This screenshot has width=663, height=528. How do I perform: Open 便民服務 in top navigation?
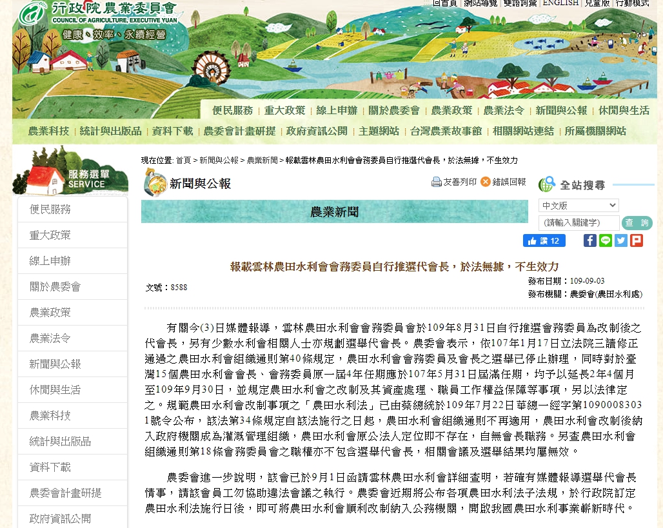[x=233, y=110]
